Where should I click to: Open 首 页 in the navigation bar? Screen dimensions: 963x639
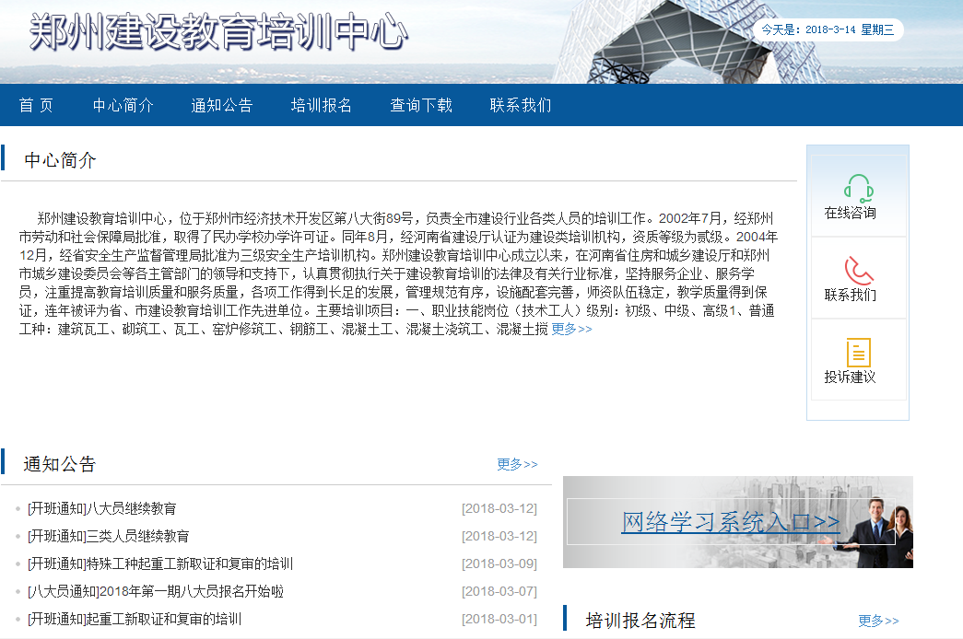point(36,105)
